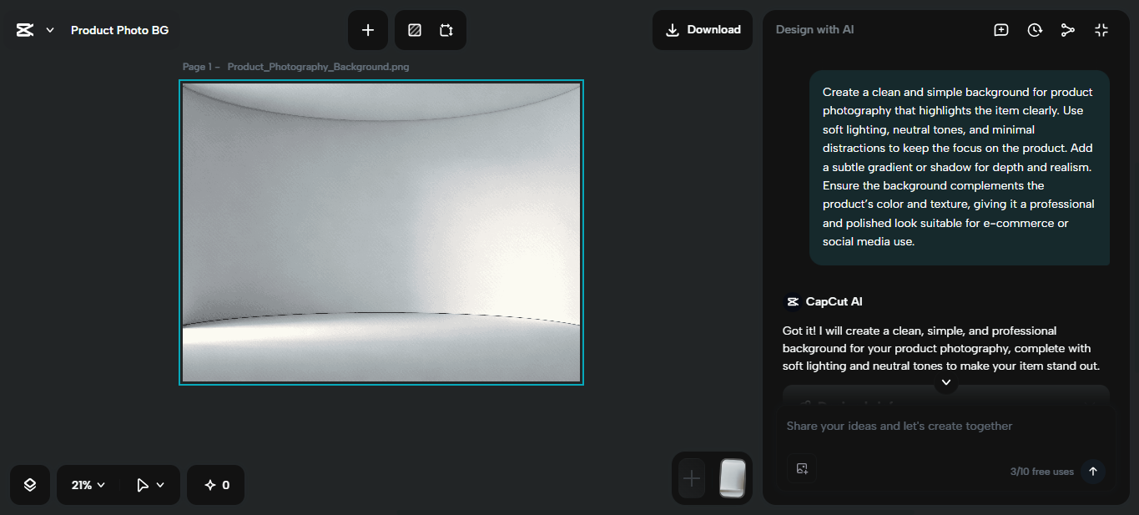Open the AI chat history icon
Screen dimensions: 1139x515
(1035, 29)
